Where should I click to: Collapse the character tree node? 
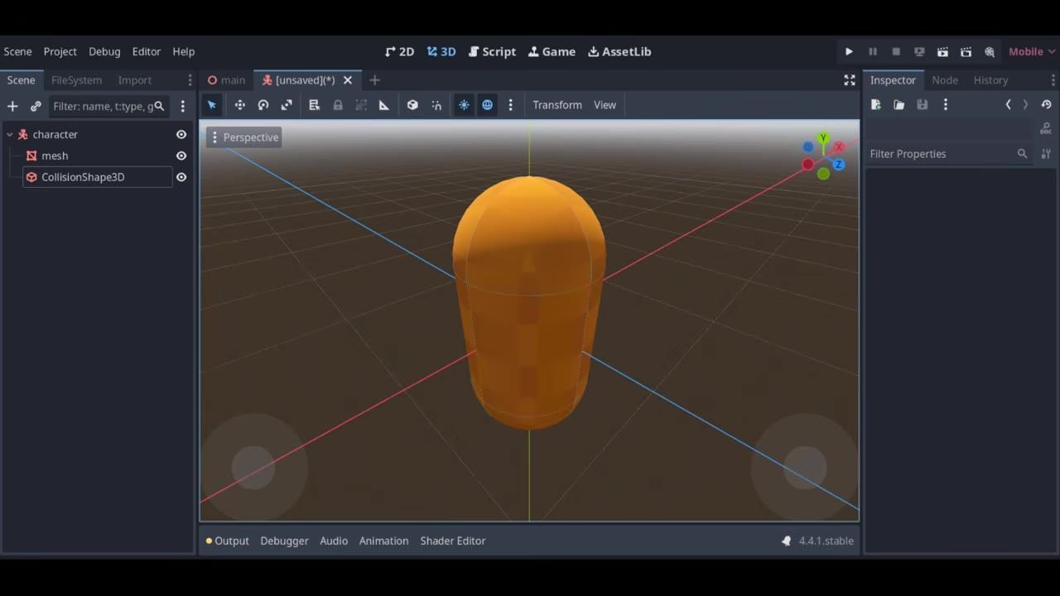point(10,134)
